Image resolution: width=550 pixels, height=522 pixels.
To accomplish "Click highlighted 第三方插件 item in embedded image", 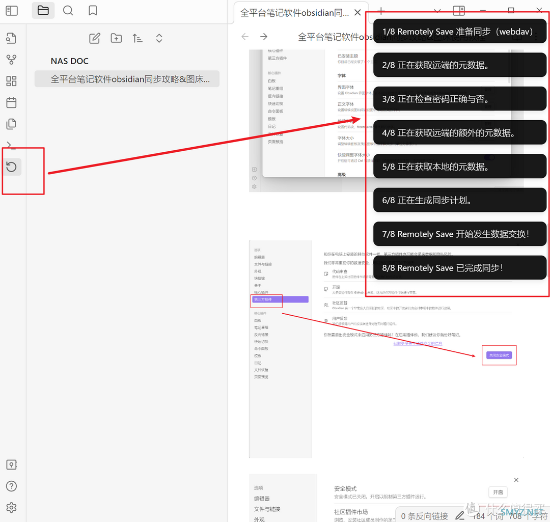I will 280,299.
